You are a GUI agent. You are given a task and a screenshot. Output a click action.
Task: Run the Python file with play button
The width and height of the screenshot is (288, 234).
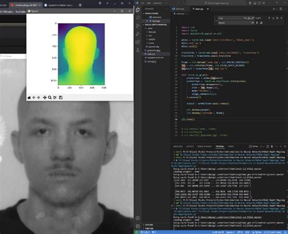(x=274, y=9)
